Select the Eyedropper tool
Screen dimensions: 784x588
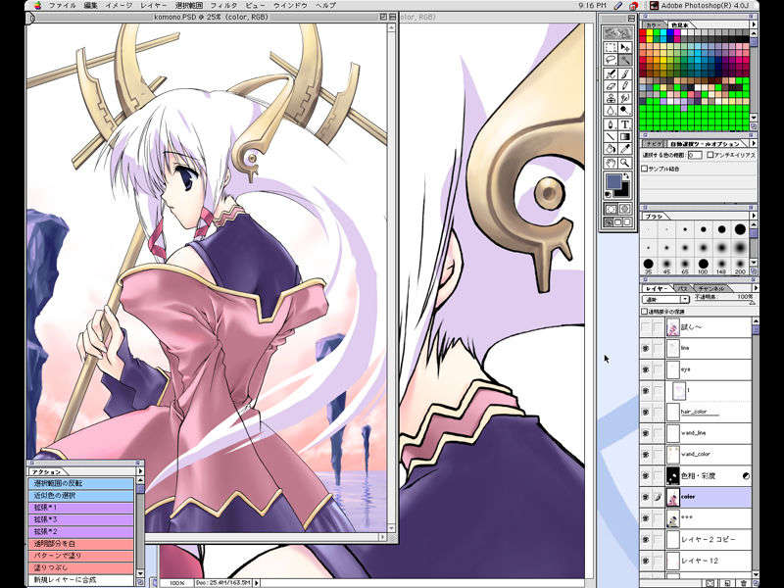(x=625, y=149)
